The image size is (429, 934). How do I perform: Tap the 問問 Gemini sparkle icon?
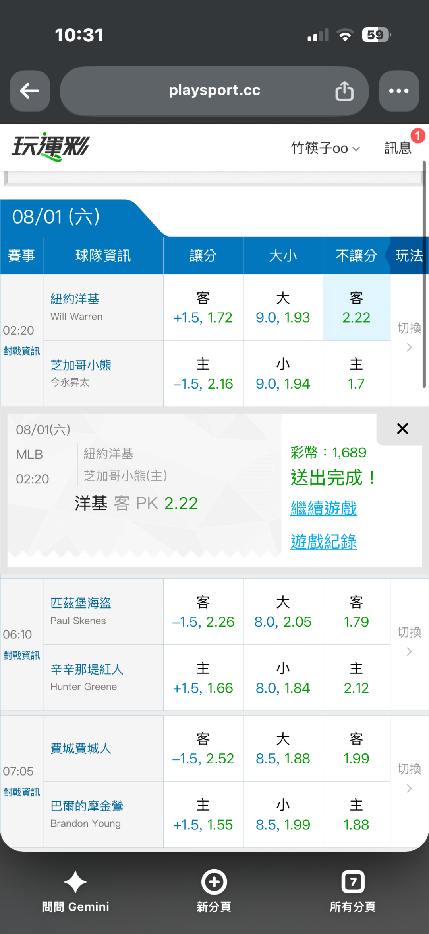[75, 882]
